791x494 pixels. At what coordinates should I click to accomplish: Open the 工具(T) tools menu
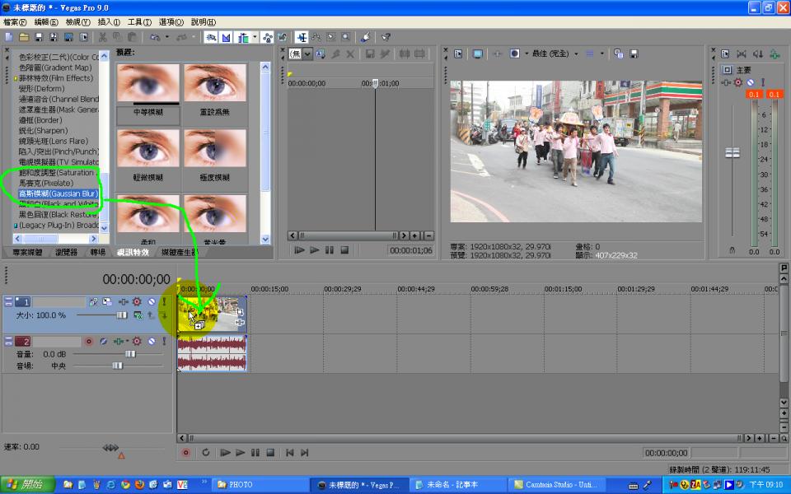coord(139,22)
